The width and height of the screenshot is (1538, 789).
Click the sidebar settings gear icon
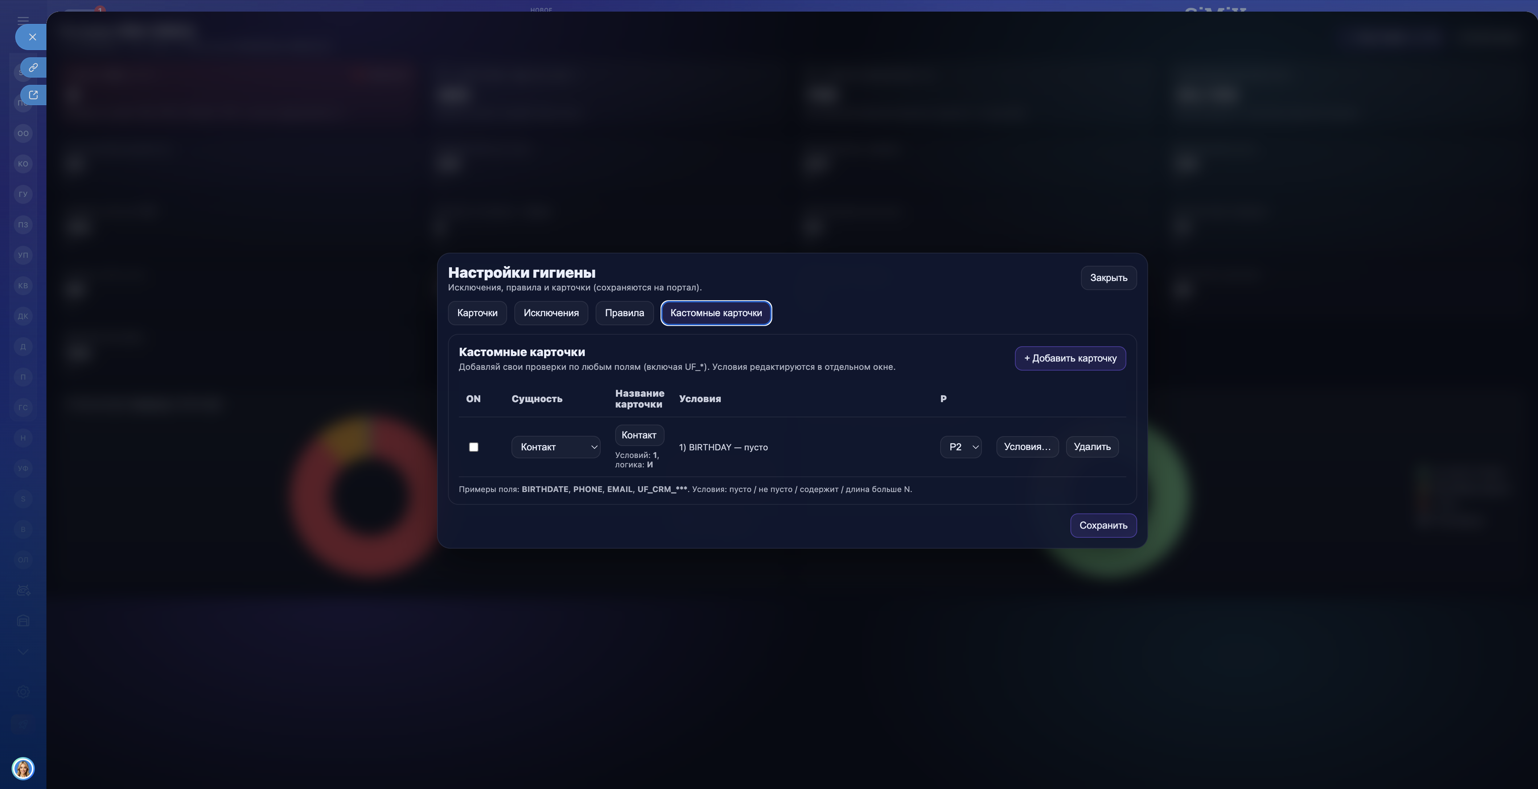pyautogui.click(x=23, y=692)
